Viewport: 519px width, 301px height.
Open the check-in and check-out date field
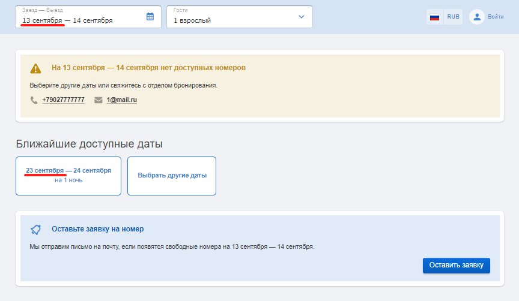click(88, 17)
